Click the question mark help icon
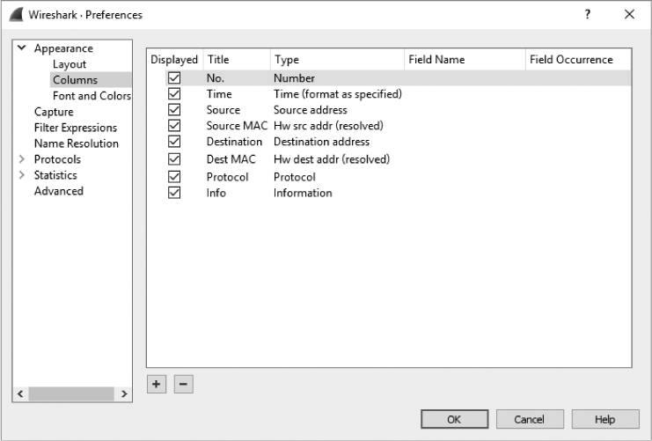Viewport: 652px width, 441px height. (587, 14)
